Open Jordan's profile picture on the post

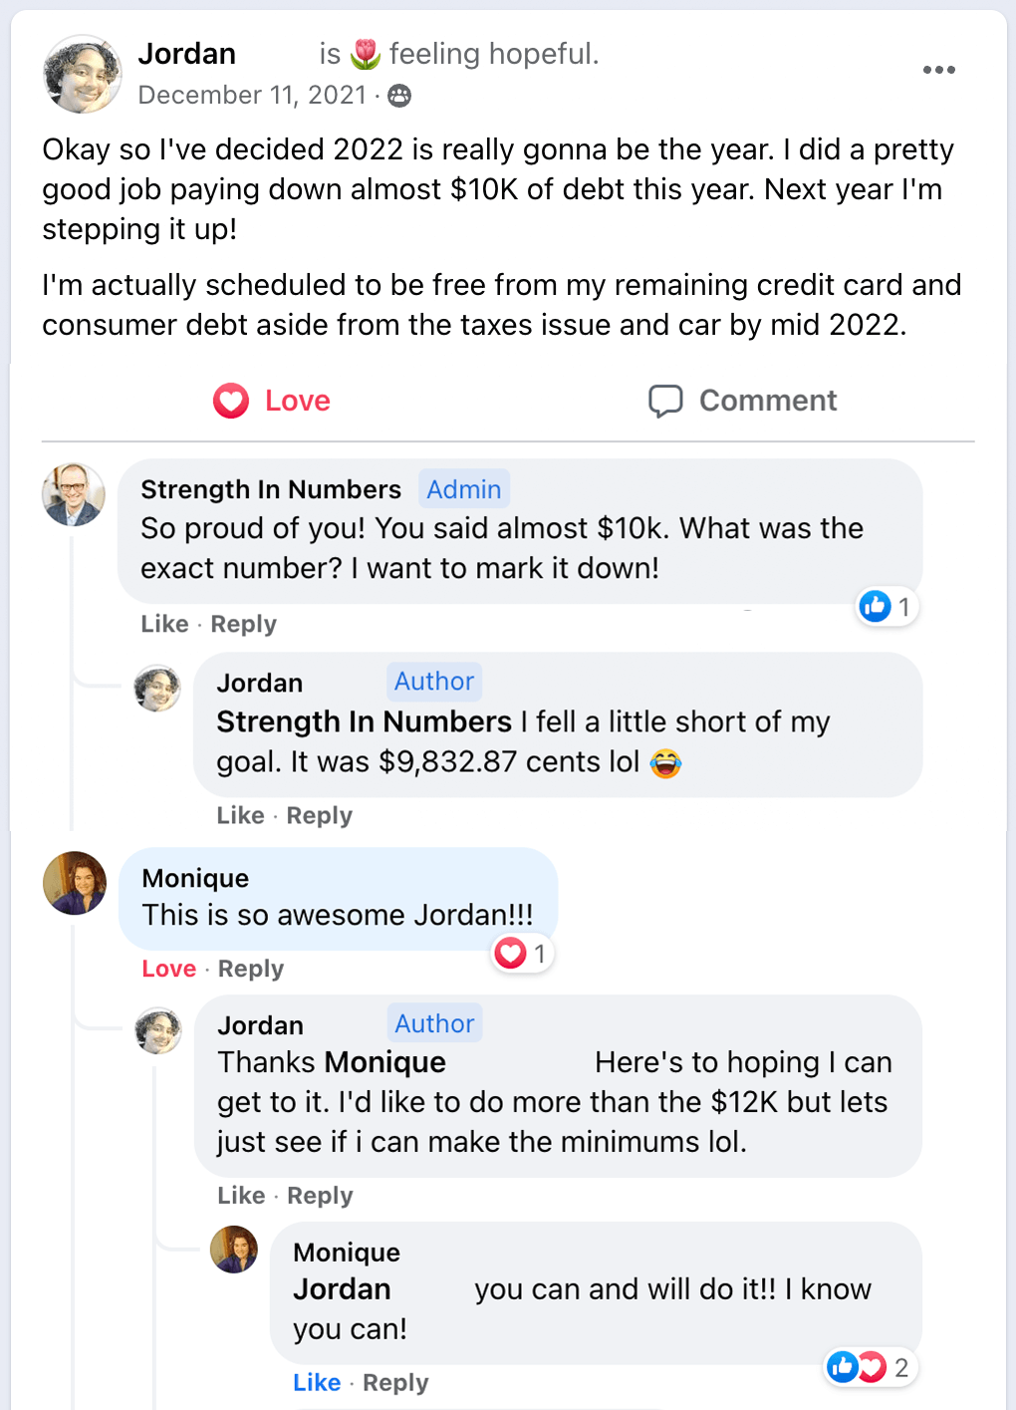(82, 75)
